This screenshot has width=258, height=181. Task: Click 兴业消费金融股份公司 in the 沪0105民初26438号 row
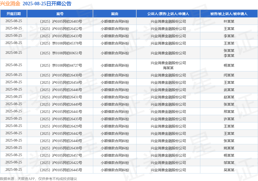(x=168, y=148)
